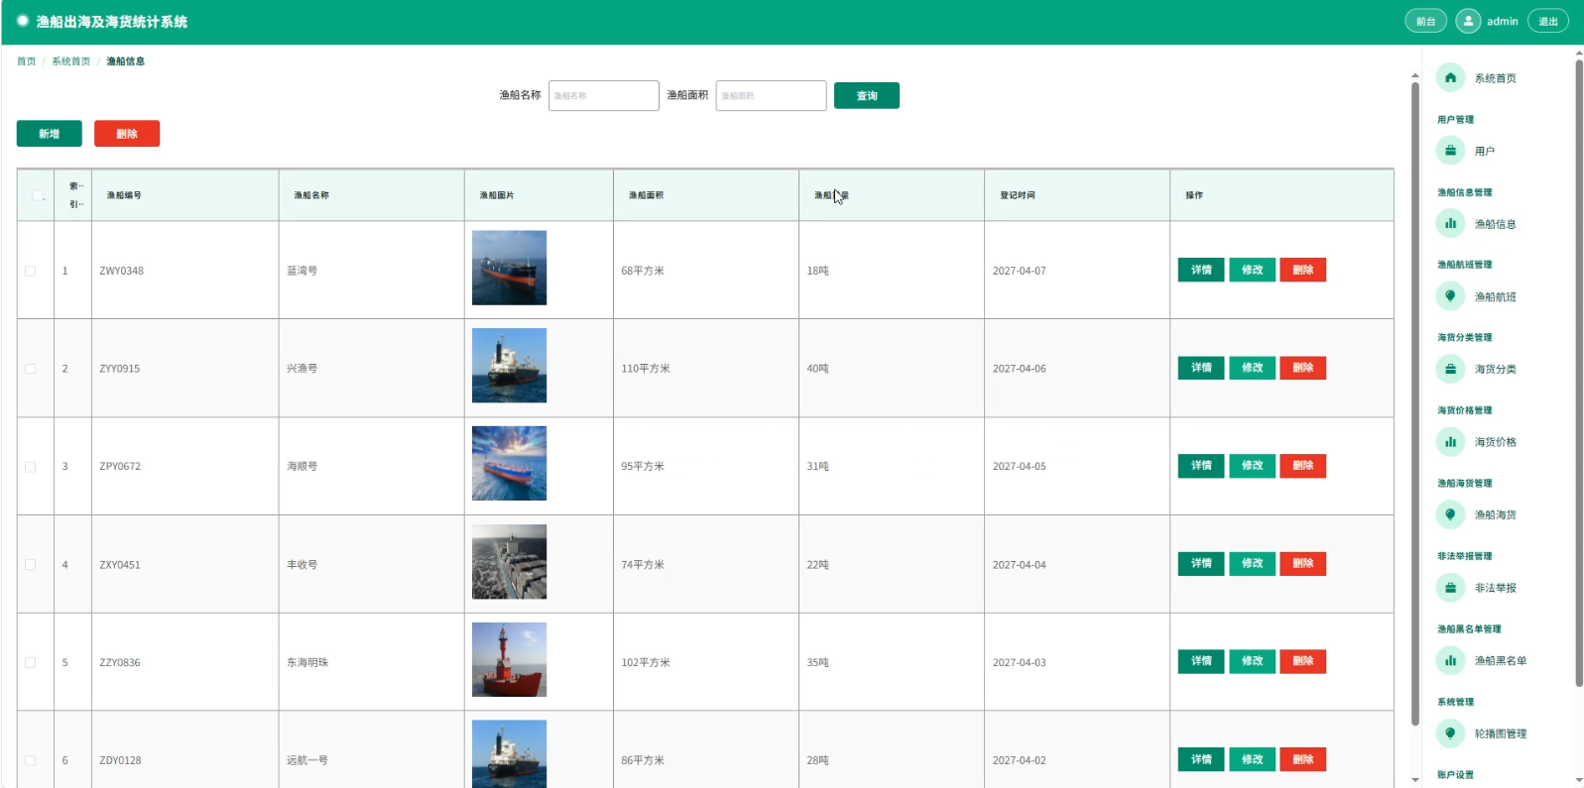Click the sidebar vertical scrollbar
Screen dimensions: 1584x788
tap(1579, 372)
